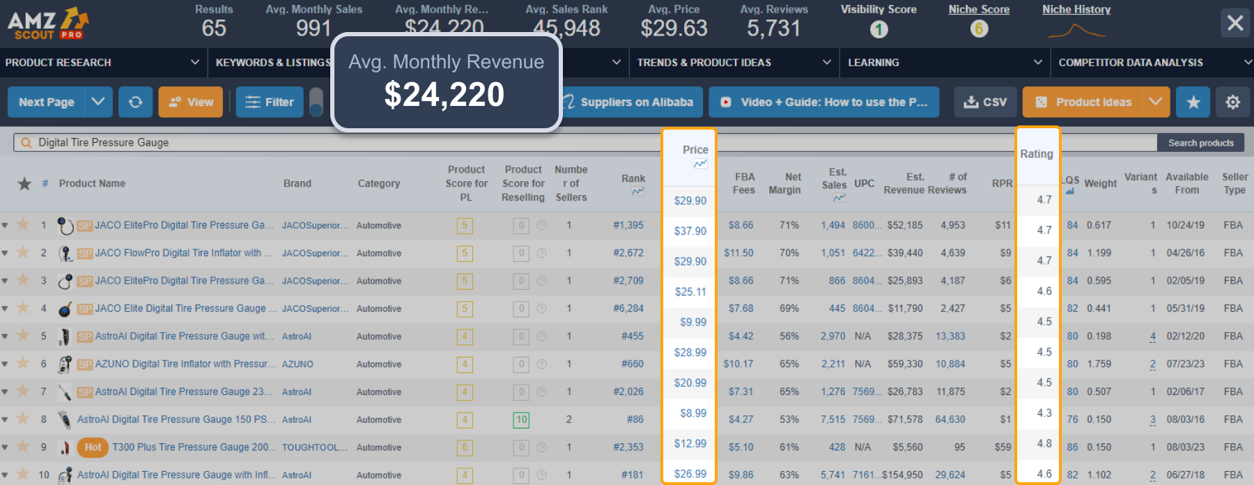
Task: Star product row number 5
Action: click(23, 335)
